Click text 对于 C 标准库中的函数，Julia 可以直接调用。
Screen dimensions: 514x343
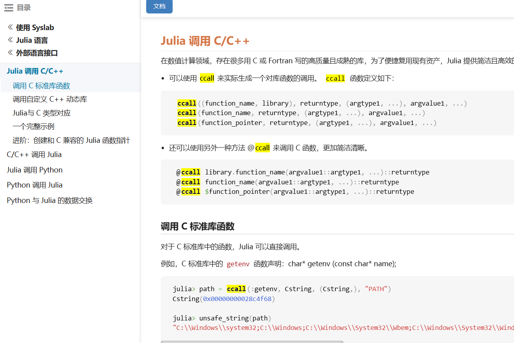point(231,247)
